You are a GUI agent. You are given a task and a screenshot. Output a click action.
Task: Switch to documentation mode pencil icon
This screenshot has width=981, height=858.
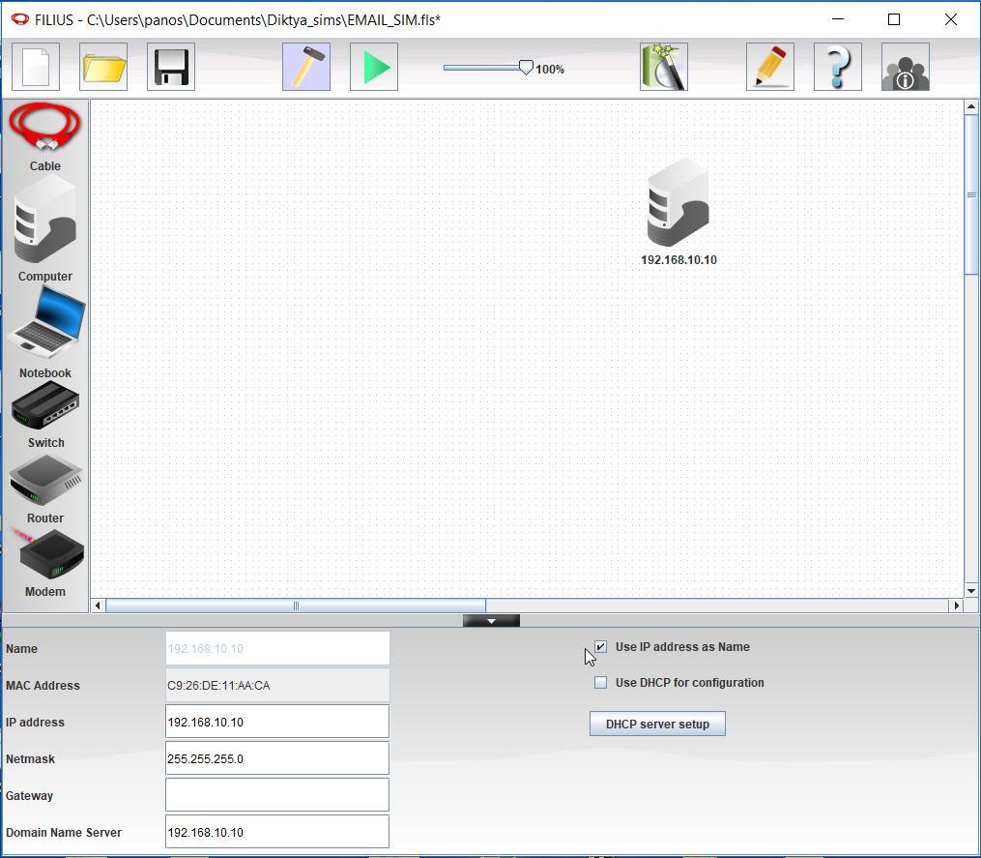click(770, 67)
